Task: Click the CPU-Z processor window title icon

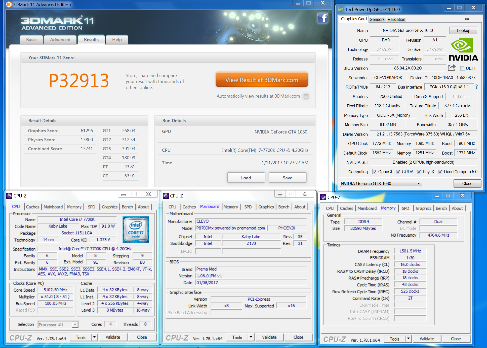Action: point(9,196)
